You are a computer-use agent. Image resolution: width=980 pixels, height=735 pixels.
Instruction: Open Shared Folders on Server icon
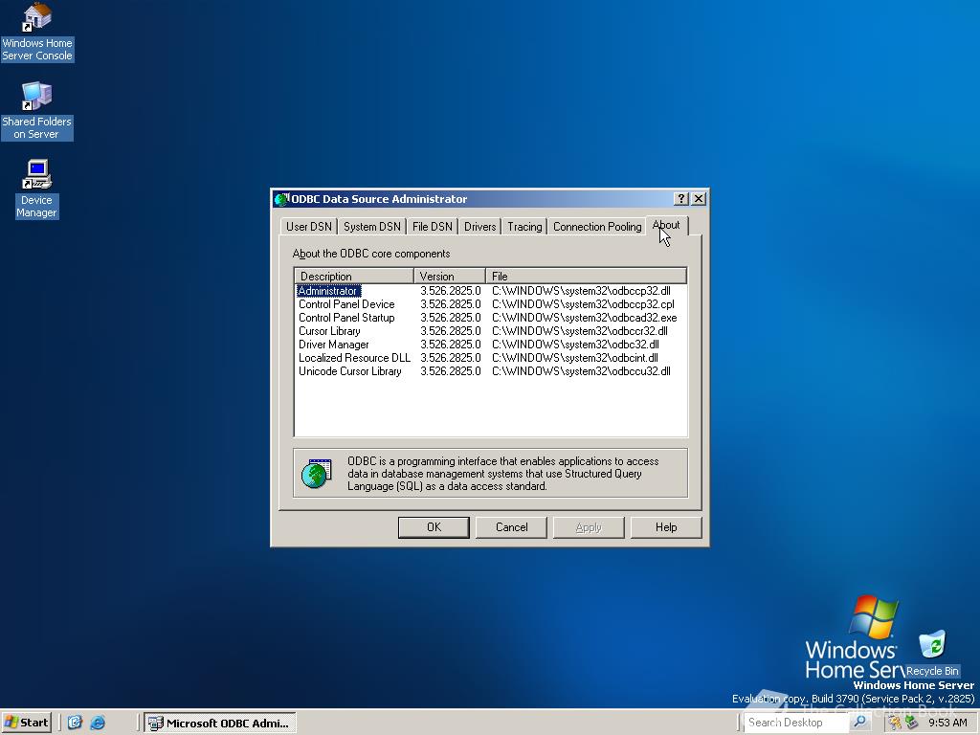tap(37, 111)
